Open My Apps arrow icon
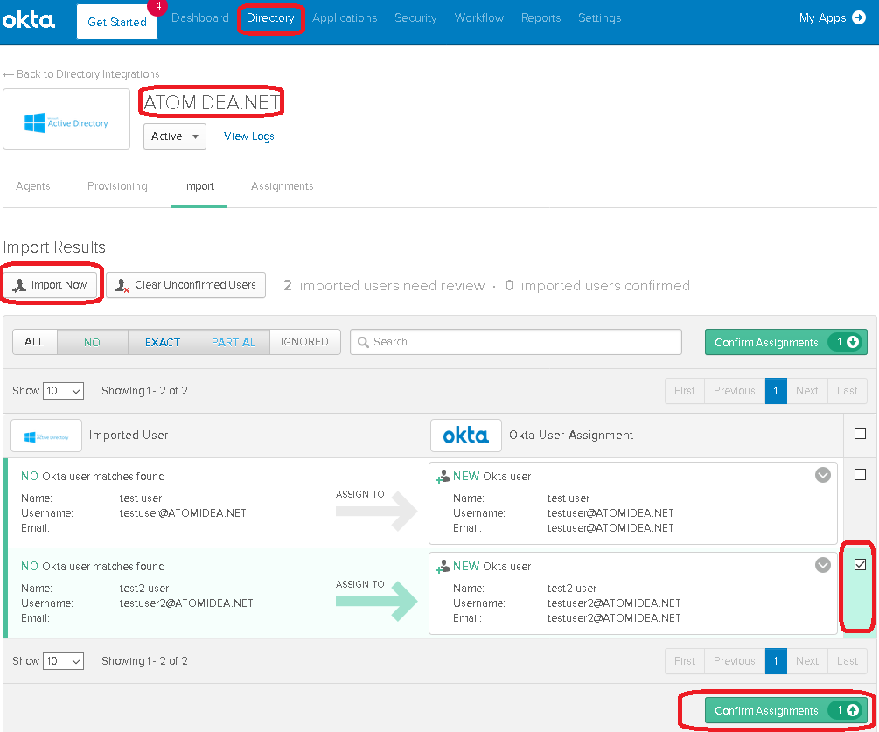Image resolution: width=879 pixels, height=732 pixels. coord(859,18)
